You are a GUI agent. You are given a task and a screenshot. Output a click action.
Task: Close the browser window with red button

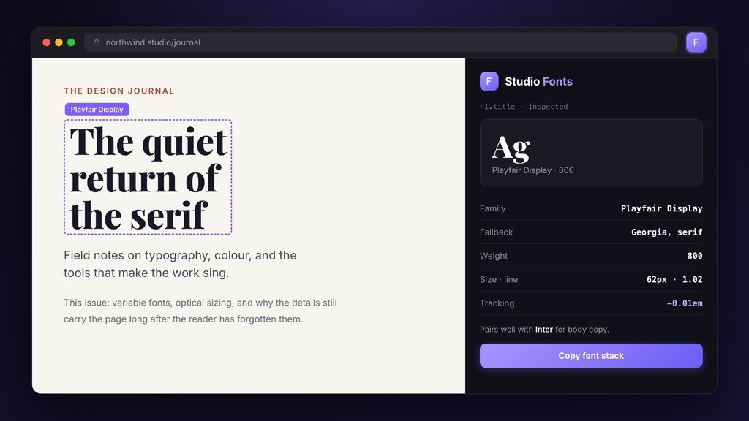pyautogui.click(x=46, y=42)
